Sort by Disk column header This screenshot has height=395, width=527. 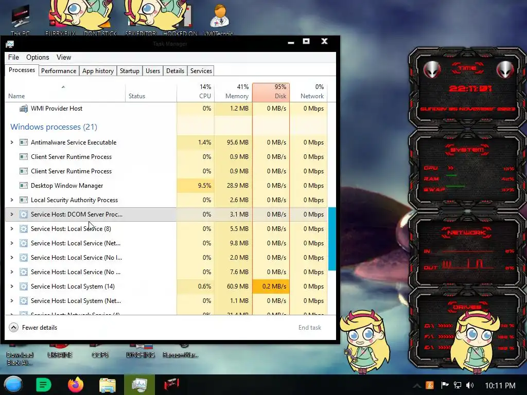point(271,92)
